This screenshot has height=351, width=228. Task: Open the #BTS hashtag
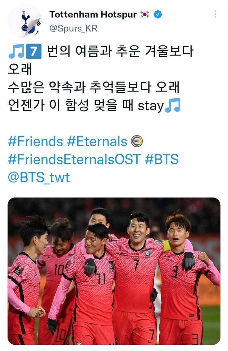click(x=162, y=159)
